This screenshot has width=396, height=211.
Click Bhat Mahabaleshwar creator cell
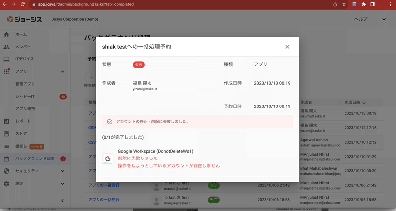[x=320, y=171]
